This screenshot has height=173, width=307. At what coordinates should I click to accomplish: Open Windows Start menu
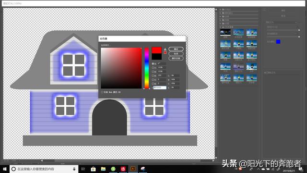5,169
